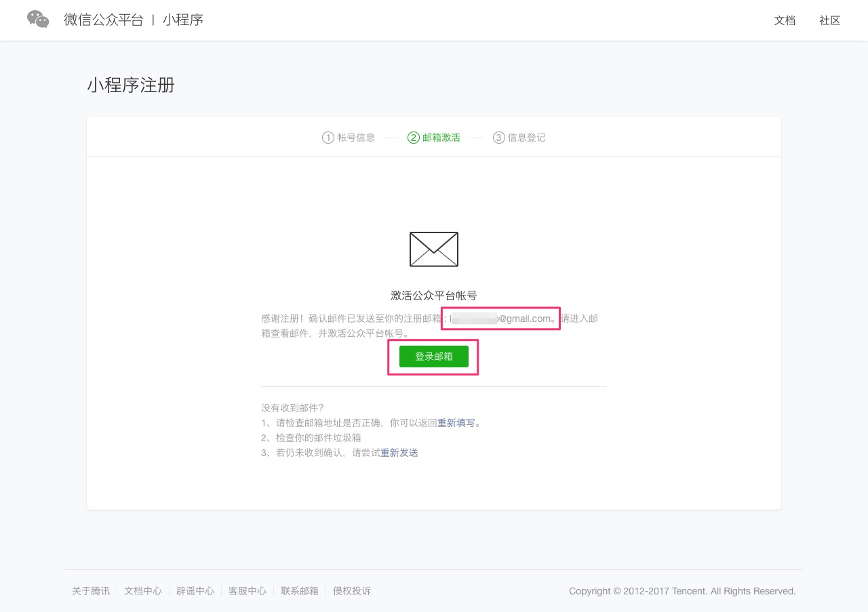Select step 3 信息登记
868x612 pixels.
click(x=519, y=138)
